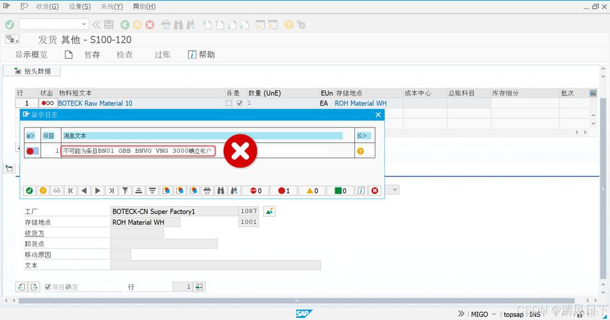
Task: Click the glasses Display icon in log dialog
Action: 57,191
